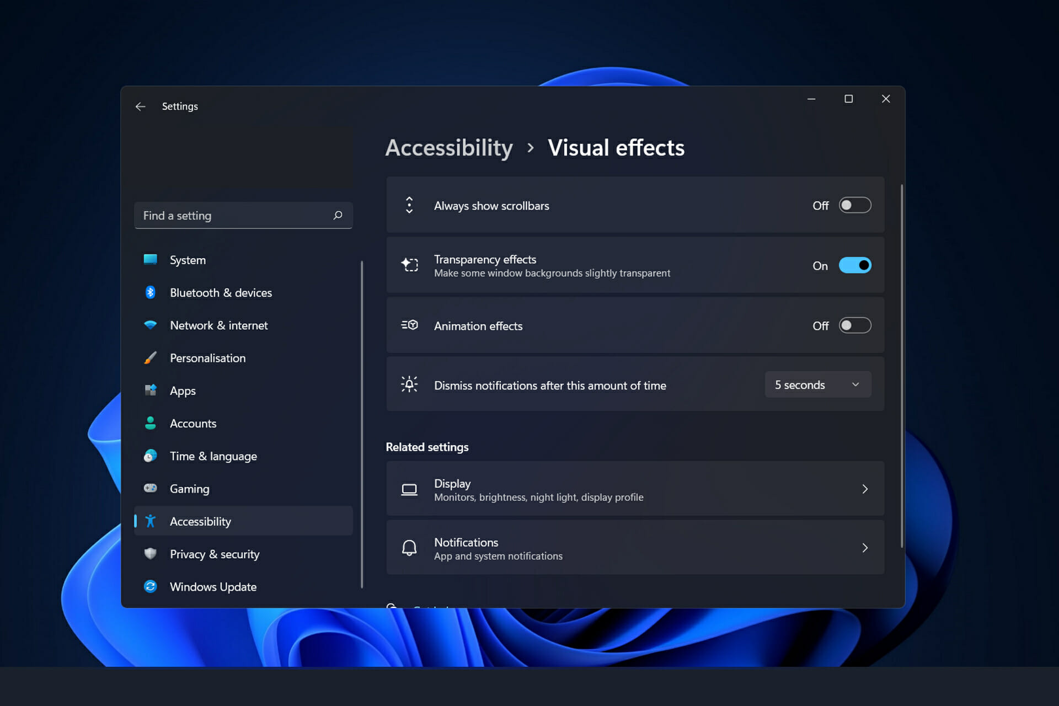The image size is (1059, 706).
Task: Click back arrow button in Settings
Action: pyautogui.click(x=140, y=105)
